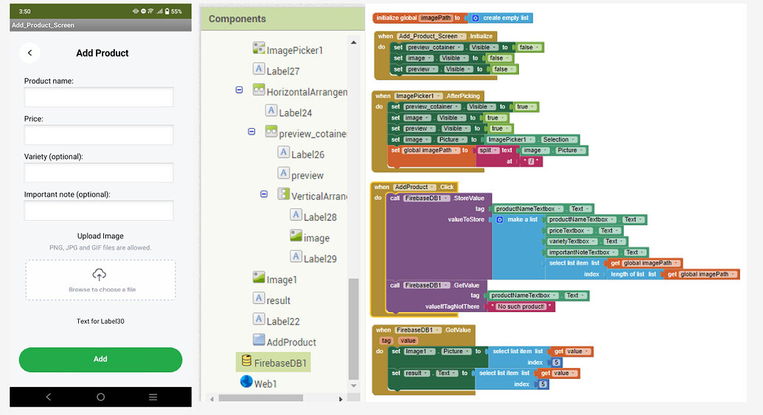The height and width of the screenshot is (415, 763).
Task: Click the ImagePicker1 component icon
Action: 259,49
